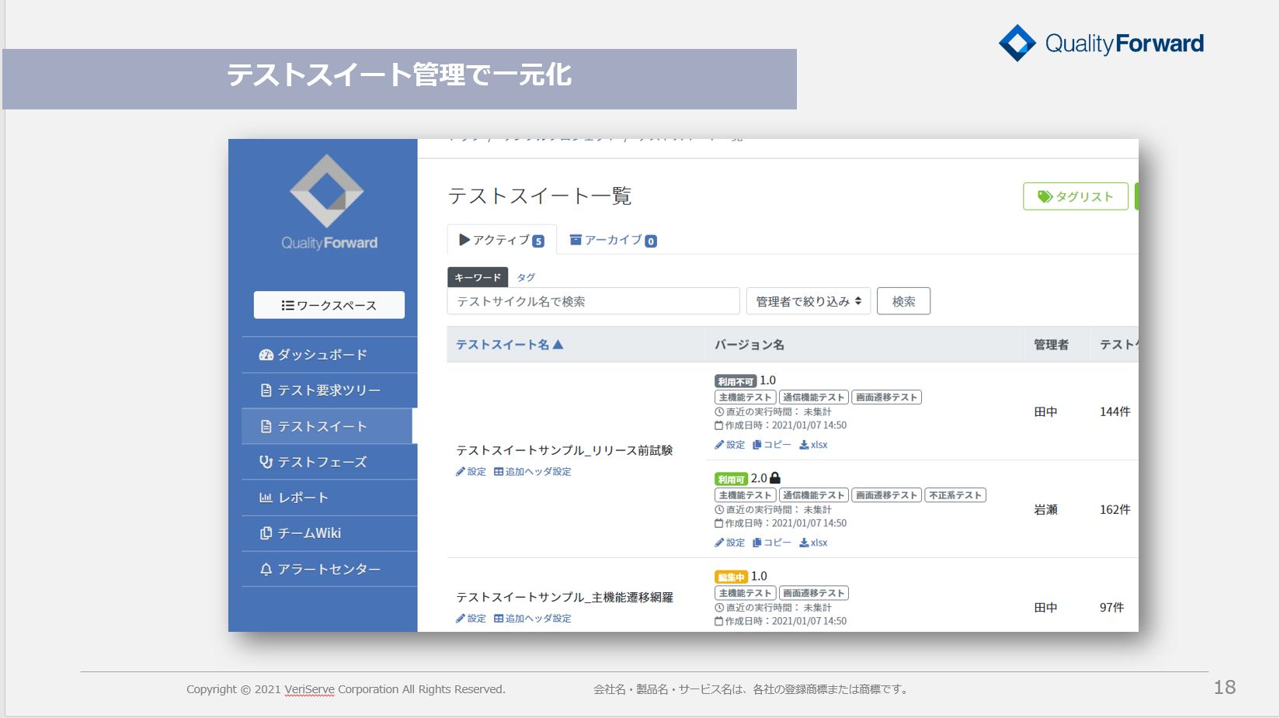Select the タグ search mode tab
The height and width of the screenshot is (718, 1280).
(526, 277)
